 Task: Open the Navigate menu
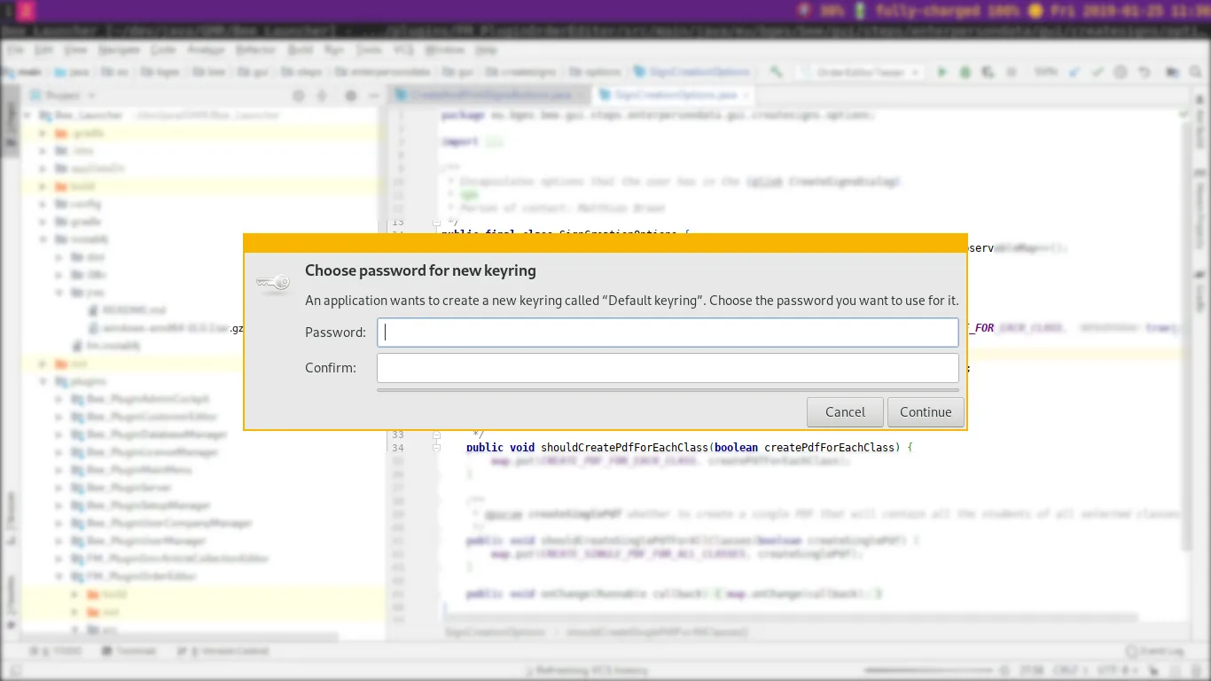point(118,51)
